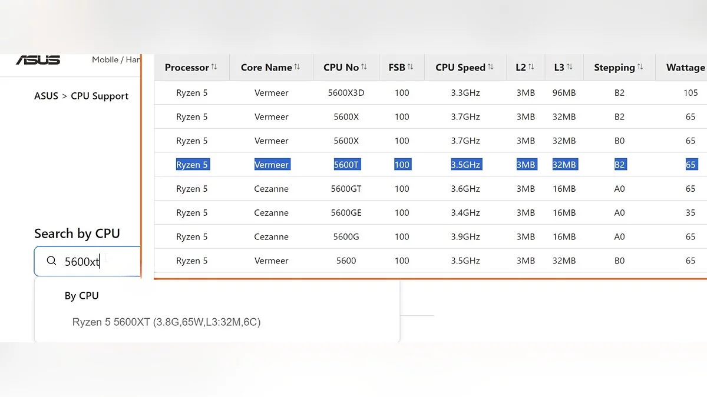Screen dimensions: 707x397
Task: Sort by Core Name column arrows
Action: [x=297, y=67]
